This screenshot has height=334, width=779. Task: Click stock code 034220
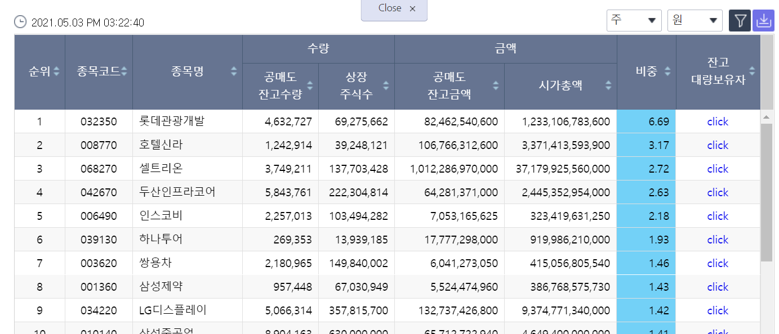pos(99,310)
